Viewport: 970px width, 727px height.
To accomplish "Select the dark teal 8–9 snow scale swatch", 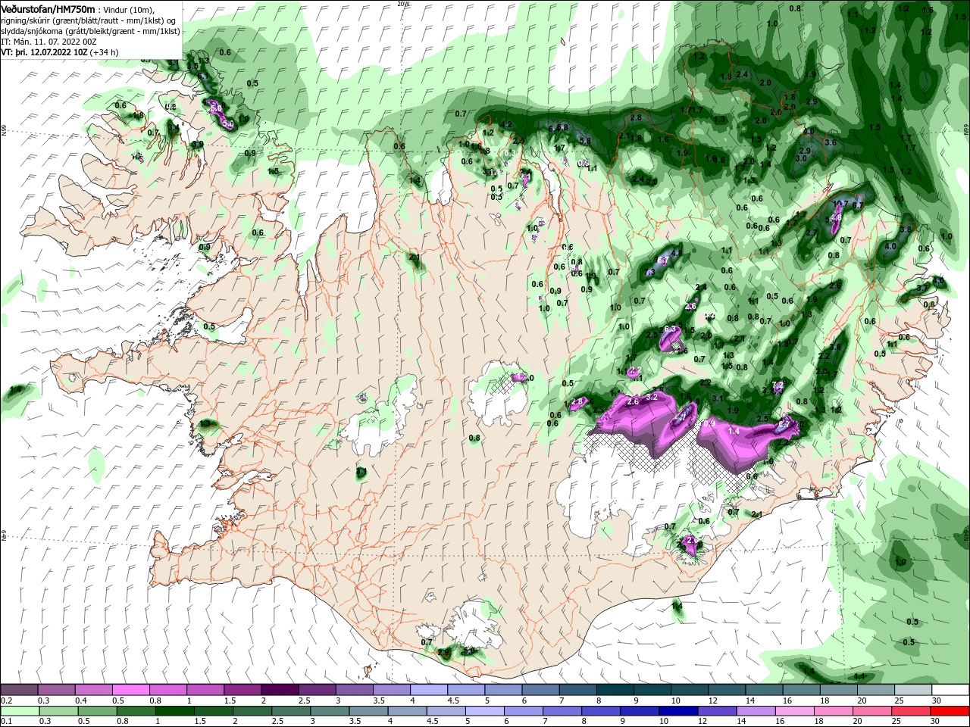I will click(x=615, y=690).
